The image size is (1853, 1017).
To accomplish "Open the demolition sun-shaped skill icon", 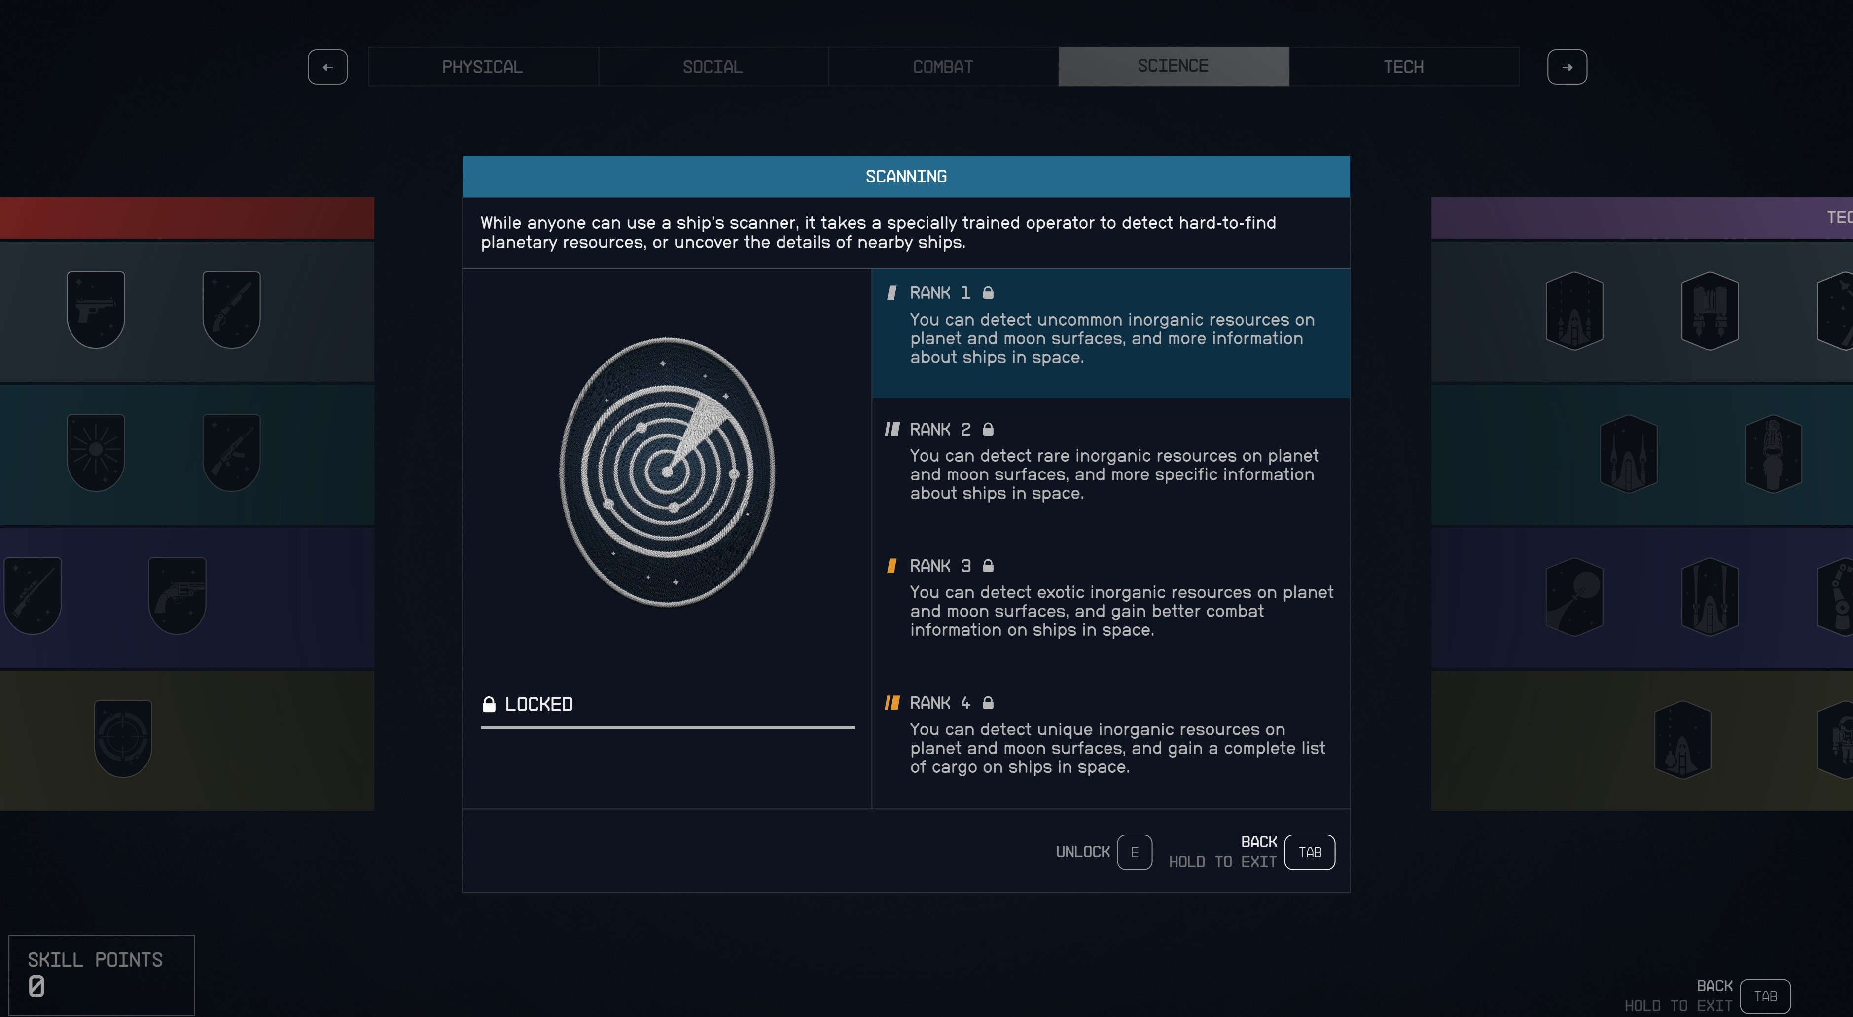I will [x=96, y=452].
